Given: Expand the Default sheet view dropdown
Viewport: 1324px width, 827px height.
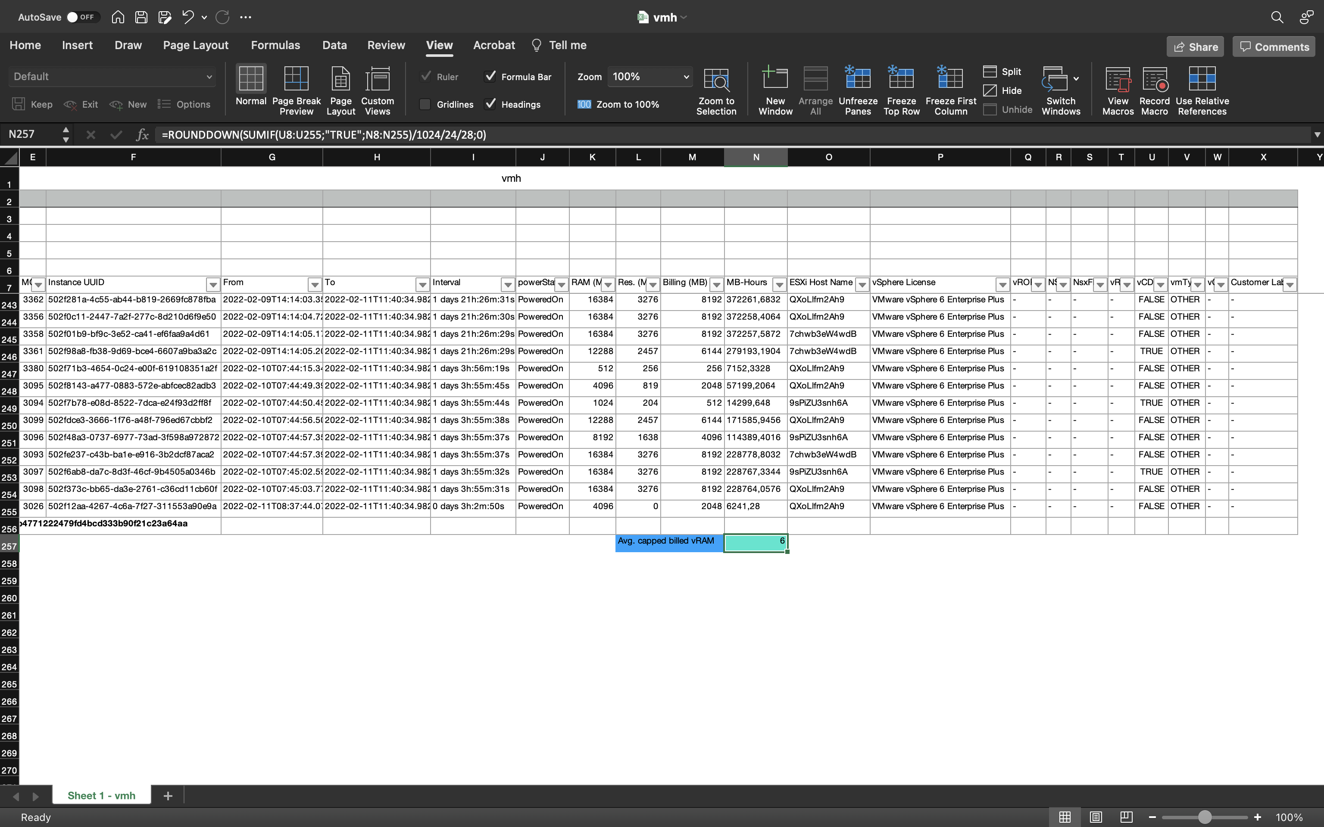Looking at the screenshot, I should [x=209, y=77].
